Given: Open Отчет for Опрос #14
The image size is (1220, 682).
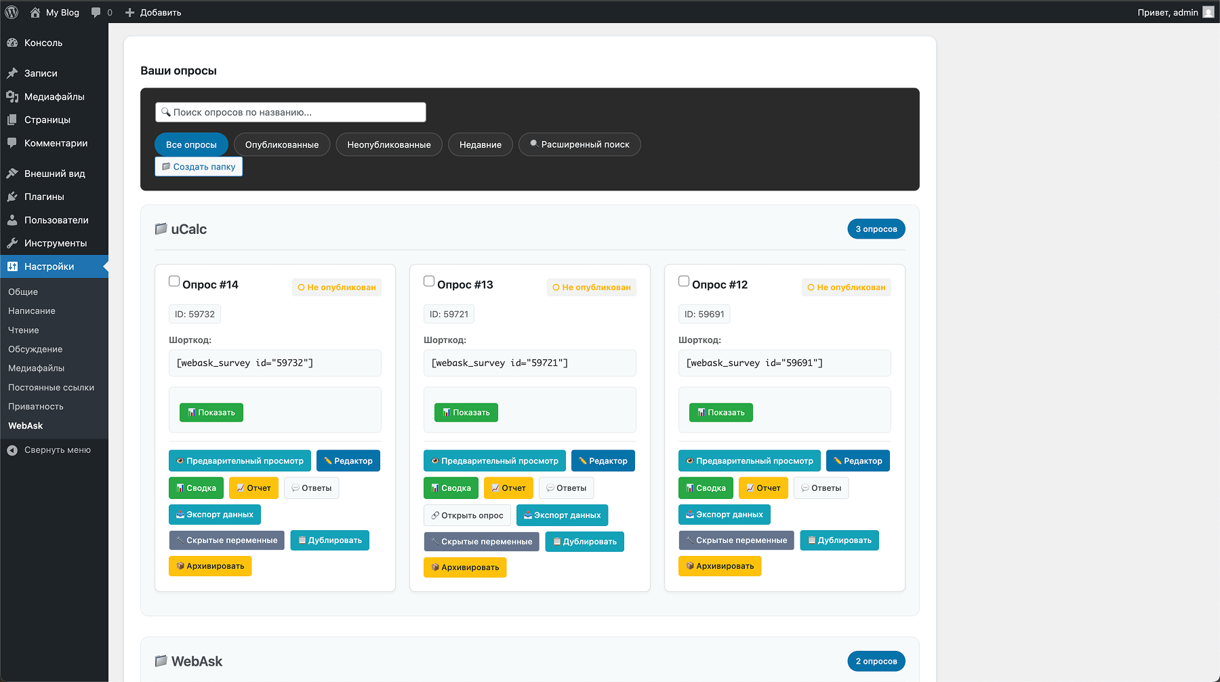Looking at the screenshot, I should click(x=253, y=488).
